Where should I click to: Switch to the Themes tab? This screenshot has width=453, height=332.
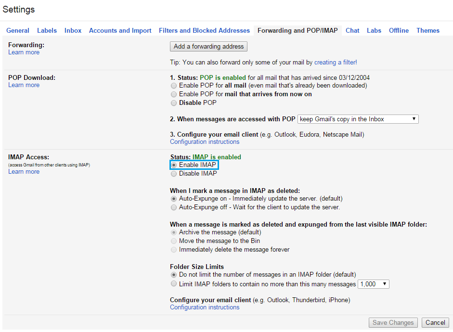(x=427, y=30)
